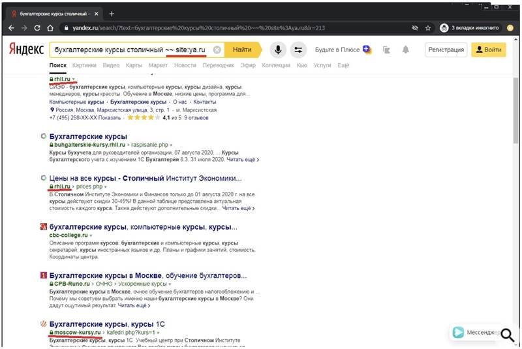
Task: Open the notifications bell icon
Action: point(405,50)
